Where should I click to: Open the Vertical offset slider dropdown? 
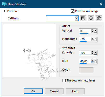(x=95, y=31)
